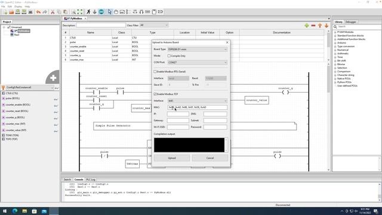Select the coil creation tool

[135, 12]
